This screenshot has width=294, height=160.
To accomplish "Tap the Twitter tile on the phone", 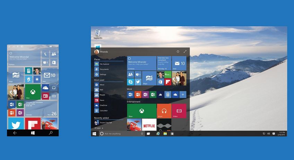I will pos(16,124).
